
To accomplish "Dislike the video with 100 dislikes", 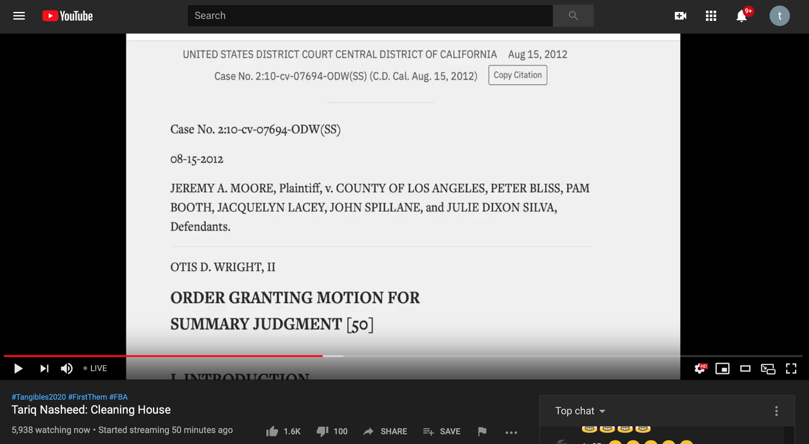I will coord(332,431).
